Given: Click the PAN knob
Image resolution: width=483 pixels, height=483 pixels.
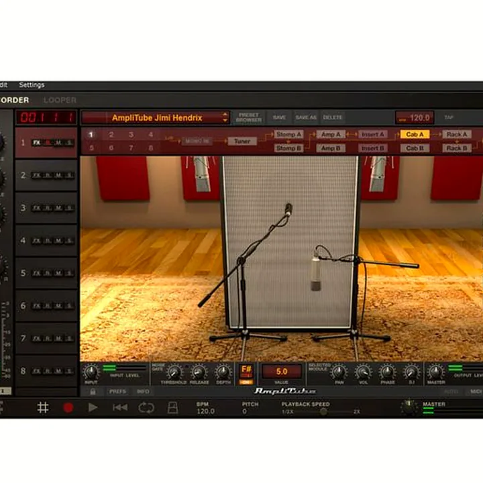Looking at the screenshot, I should (339, 372).
